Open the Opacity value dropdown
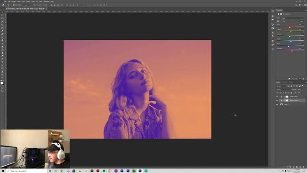This screenshot has height=173, width=307. click(x=303, y=89)
